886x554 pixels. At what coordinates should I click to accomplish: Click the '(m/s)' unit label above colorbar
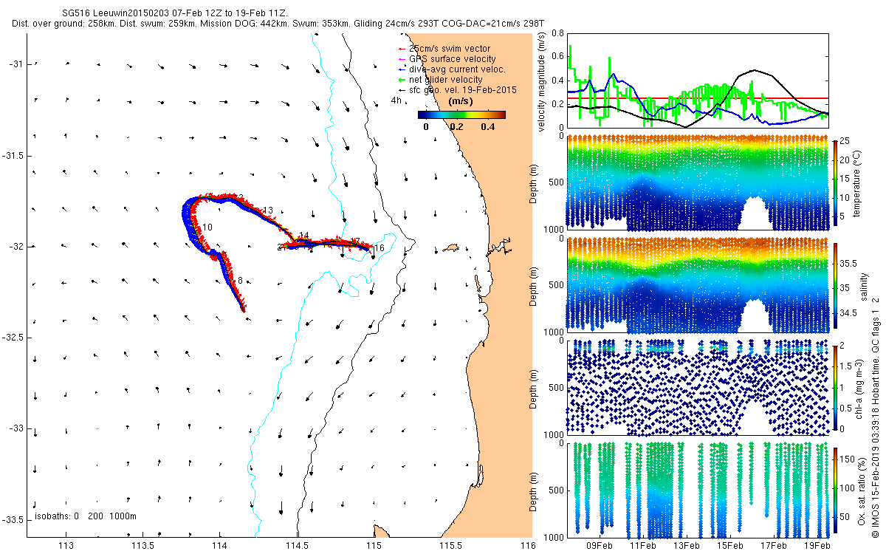pyautogui.click(x=461, y=100)
